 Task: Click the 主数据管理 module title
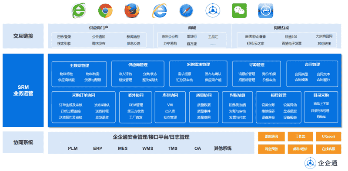click(80, 65)
